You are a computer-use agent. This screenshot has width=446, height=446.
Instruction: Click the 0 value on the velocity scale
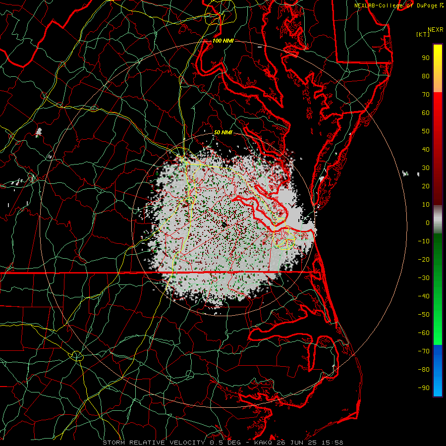click(428, 223)
